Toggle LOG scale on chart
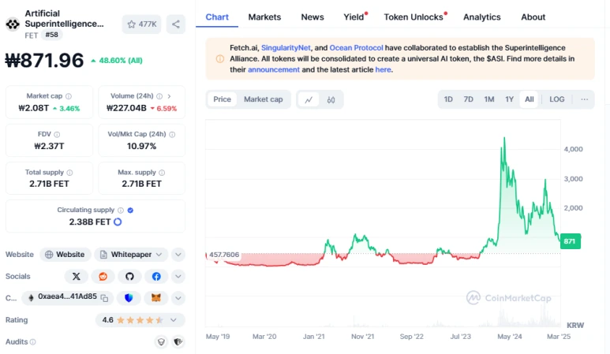The image size is (610, 354). pos(556,99)
